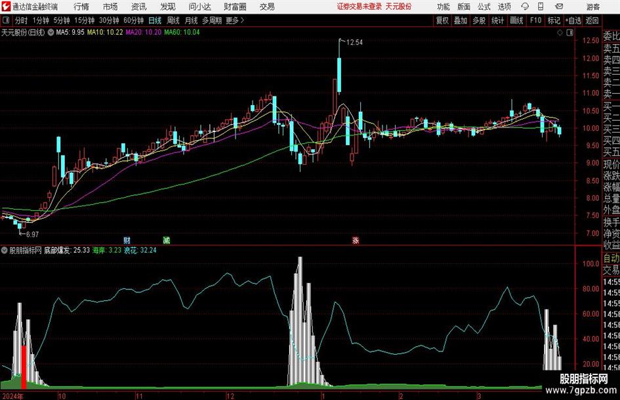The height and width of the screenshot is (400, 620).
Task: Open the 市场 menu
Action: (110, 7)
